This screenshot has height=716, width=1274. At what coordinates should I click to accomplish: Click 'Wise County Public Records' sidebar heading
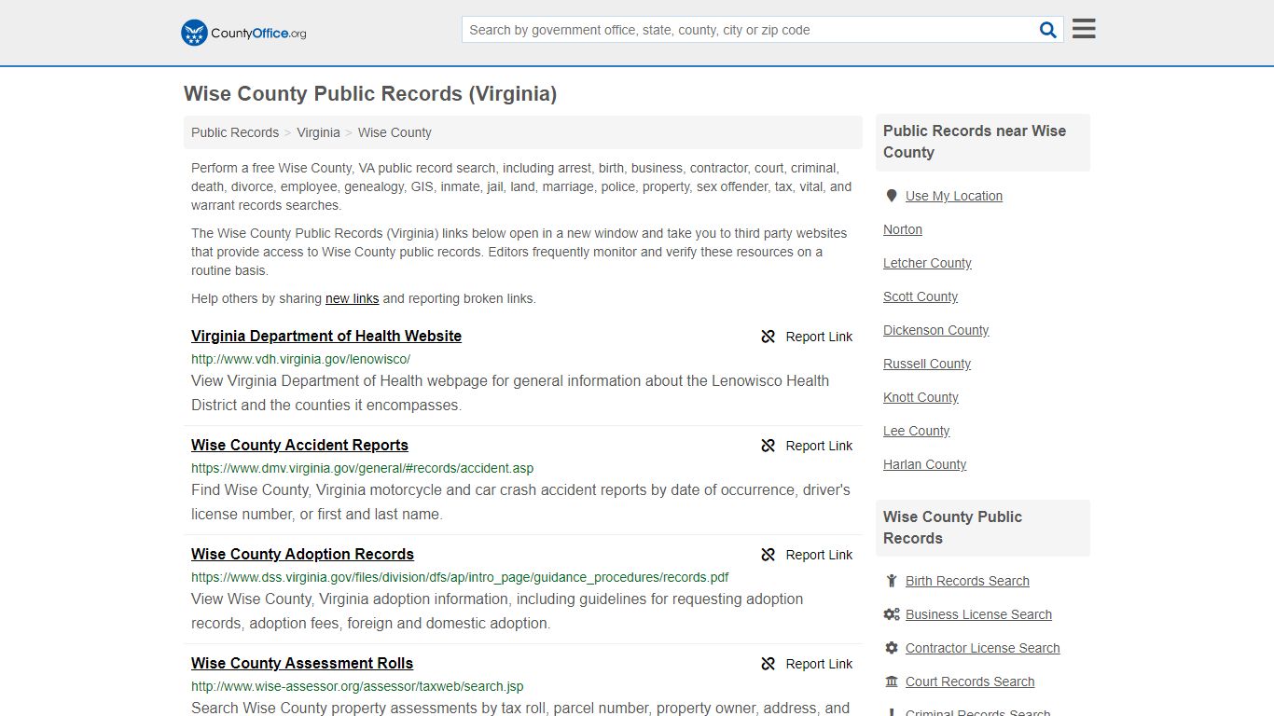coord(952,528)
